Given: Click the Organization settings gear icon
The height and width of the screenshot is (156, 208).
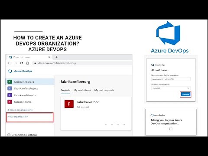Looking at the screenshot, I should pos(9,135).
